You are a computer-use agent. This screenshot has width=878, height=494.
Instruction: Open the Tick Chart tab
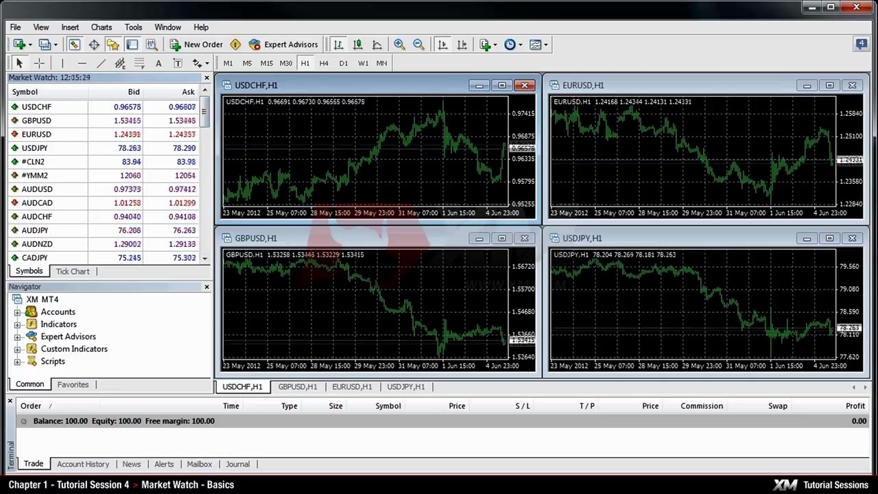tap(73, 272)
